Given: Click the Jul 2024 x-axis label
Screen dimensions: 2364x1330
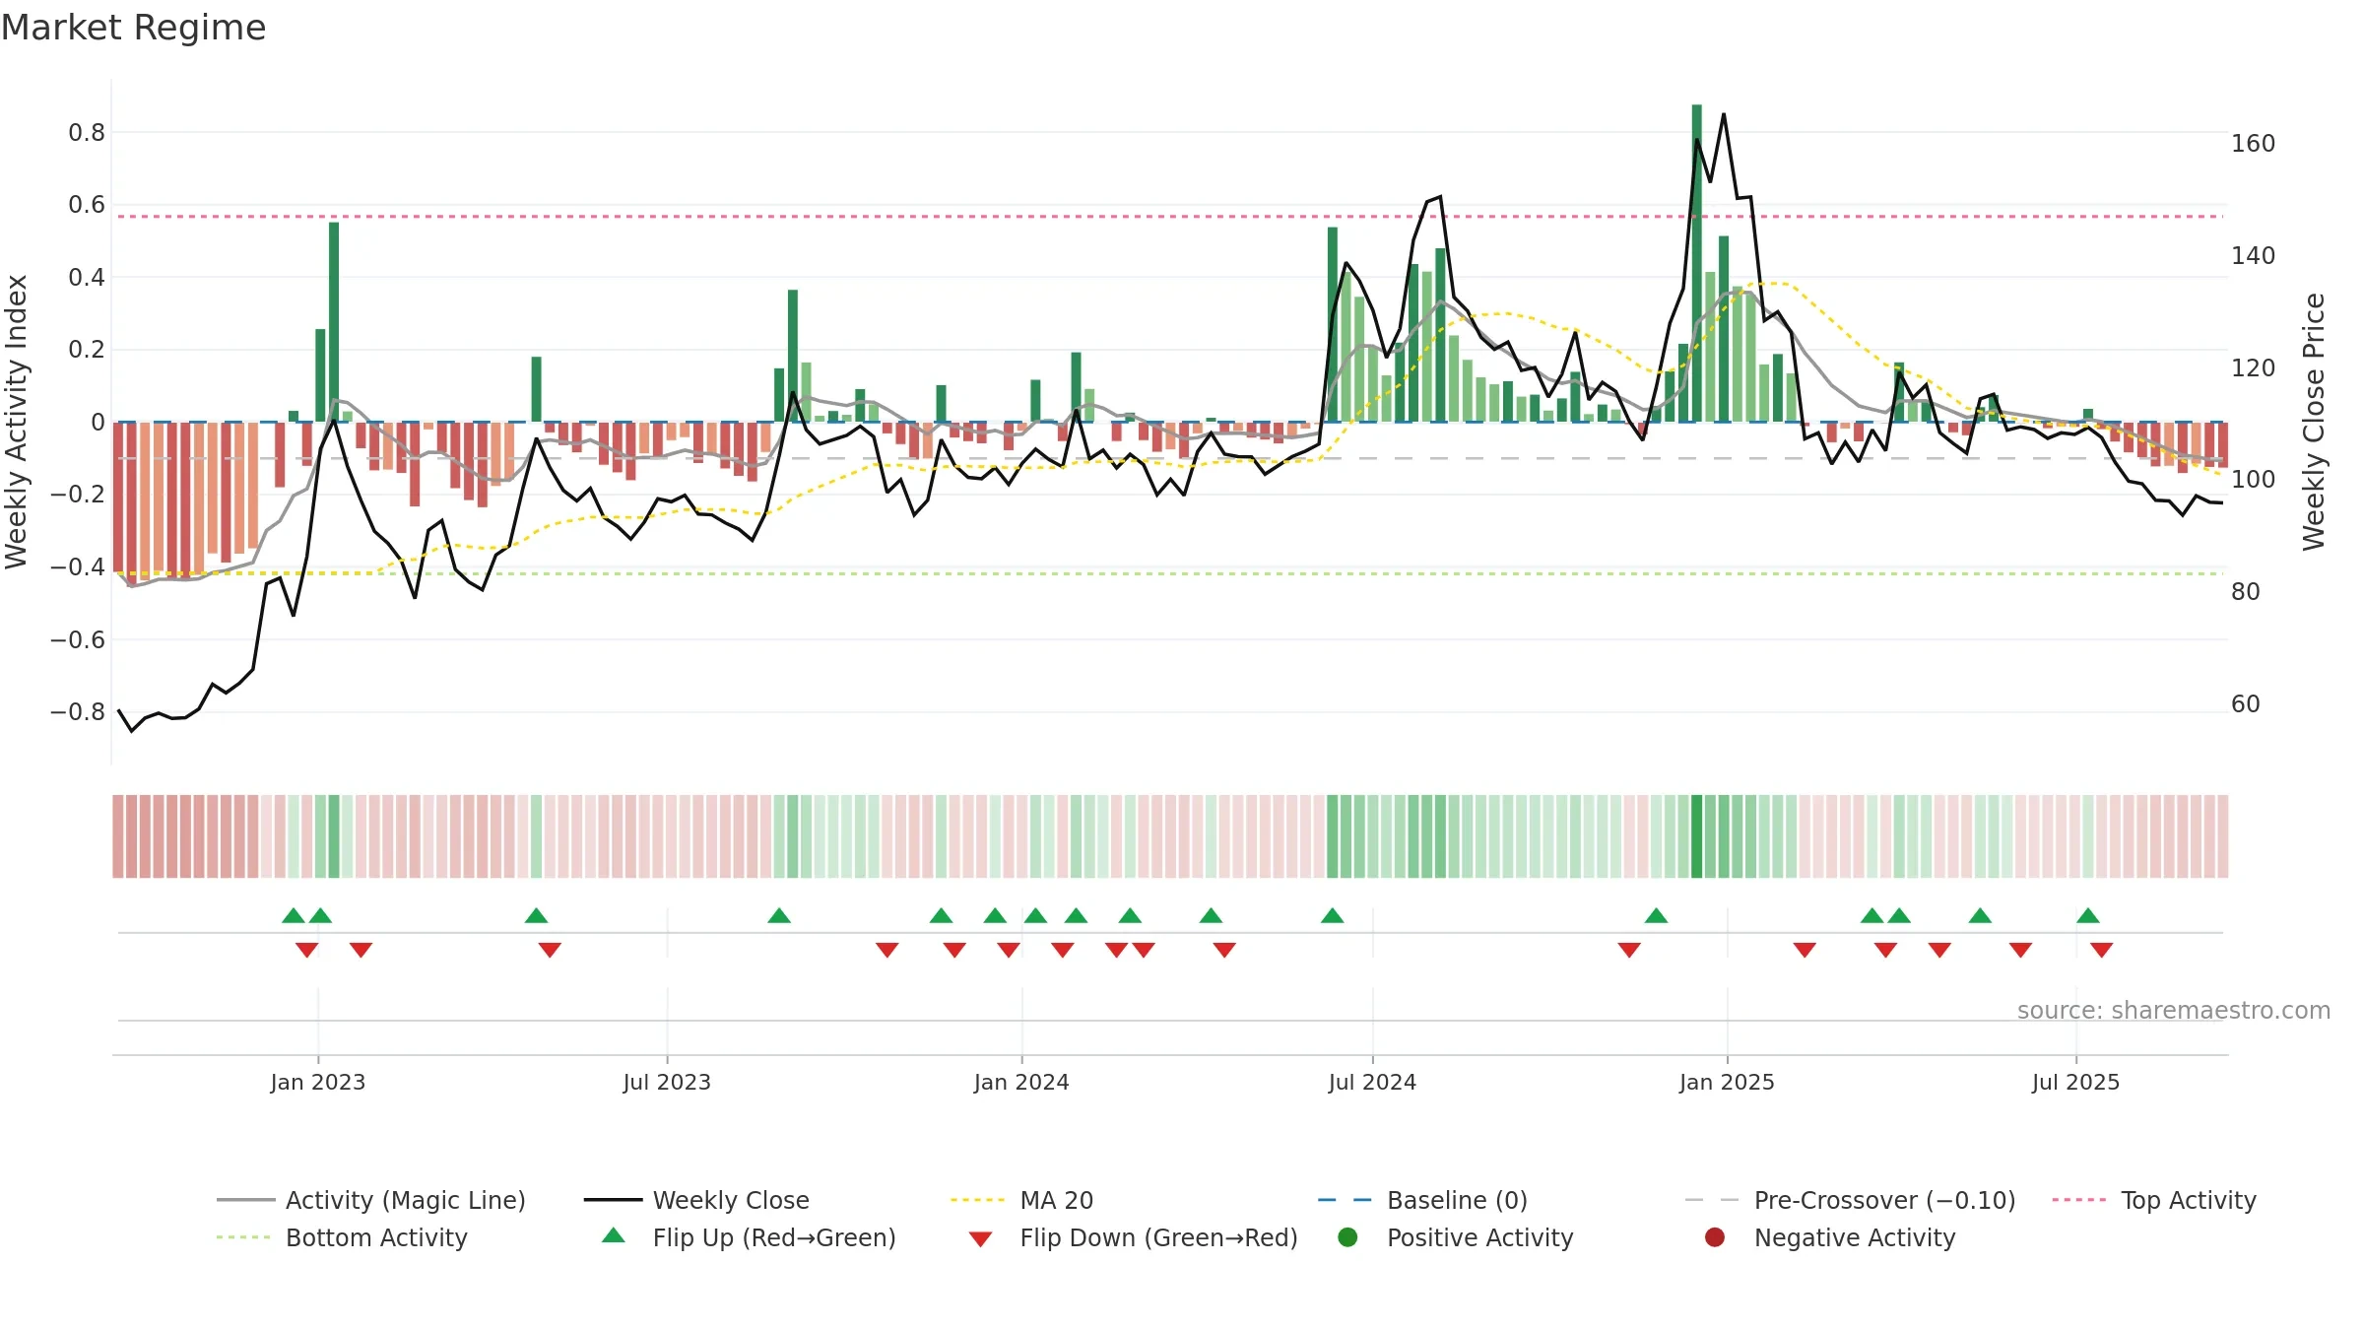Looking at the screenshot, I should click(1372, 1082).
